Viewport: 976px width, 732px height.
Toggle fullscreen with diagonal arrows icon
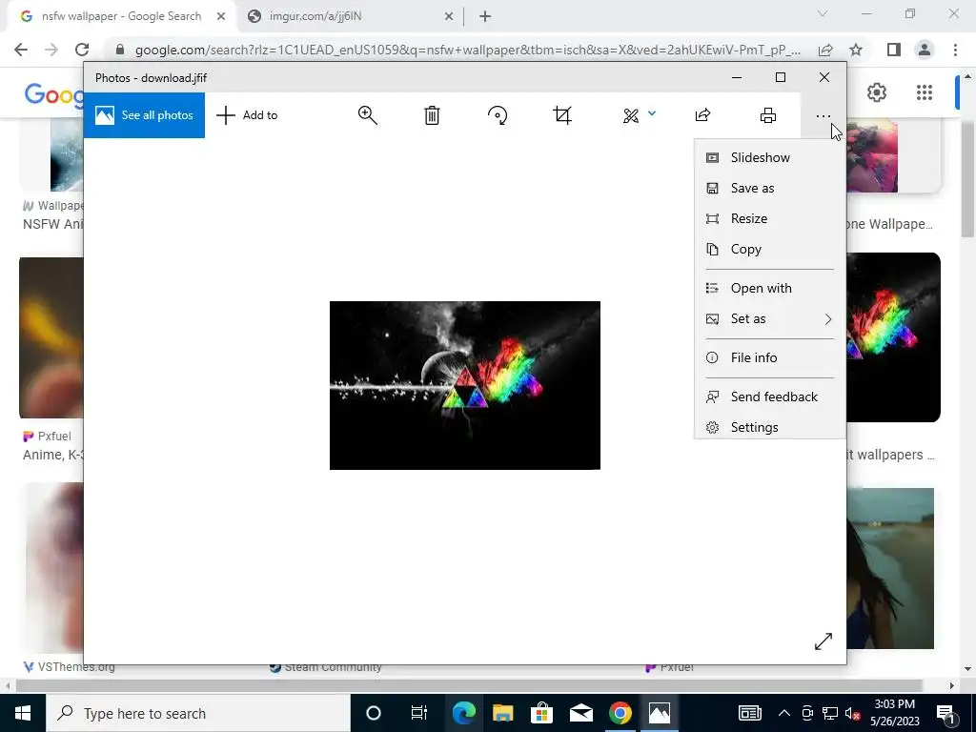click(x=823, y=641)
